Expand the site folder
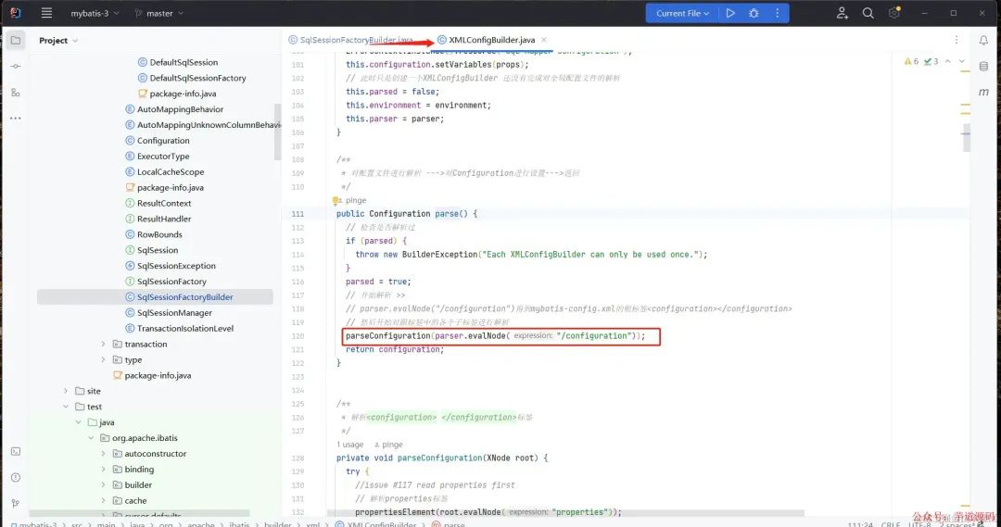Image resolution: width=1001 pixels, height=527 pixels. pos(66,391)
